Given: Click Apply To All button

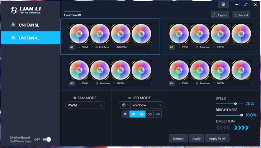Looking at the screenshot, I should pyautogui.click(x=217, y=138).
